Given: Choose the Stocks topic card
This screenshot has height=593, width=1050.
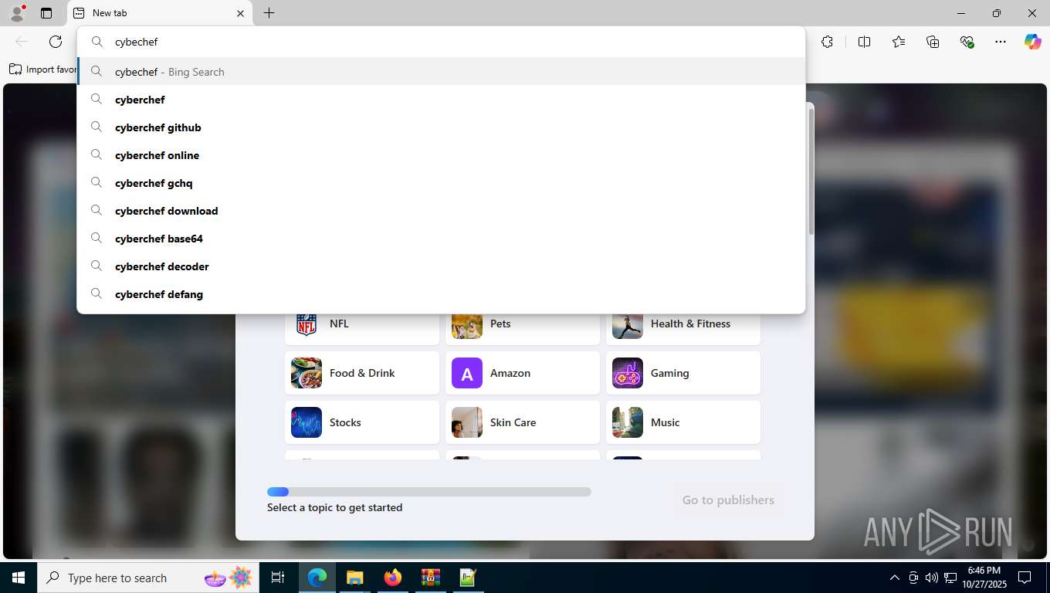Looking at the screenshot, I should click(362, 422).
